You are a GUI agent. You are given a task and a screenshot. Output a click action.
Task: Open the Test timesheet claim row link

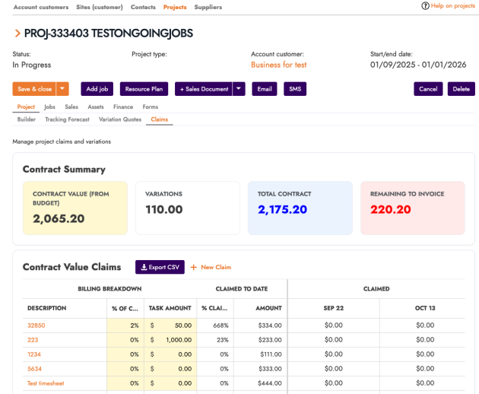pyautogui.click(x=45, y=383)
